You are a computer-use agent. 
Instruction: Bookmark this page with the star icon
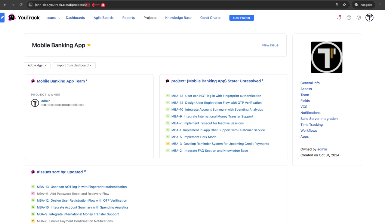click(344, 5)
